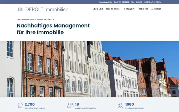Click the Verwaltungseinheiten label
The width and height of the screenshot is (179, 112).
[35, 108]
